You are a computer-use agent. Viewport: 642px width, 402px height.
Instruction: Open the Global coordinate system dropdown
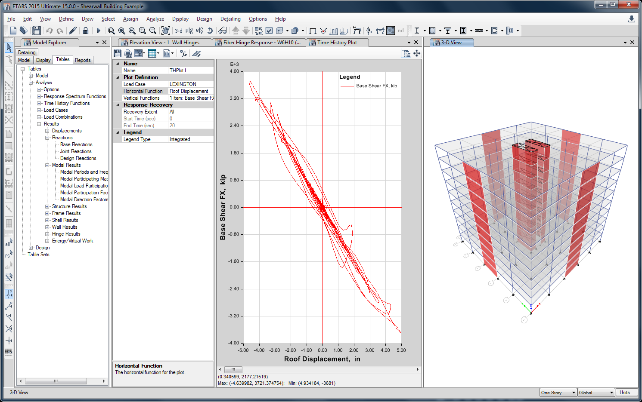coord(611,393)
